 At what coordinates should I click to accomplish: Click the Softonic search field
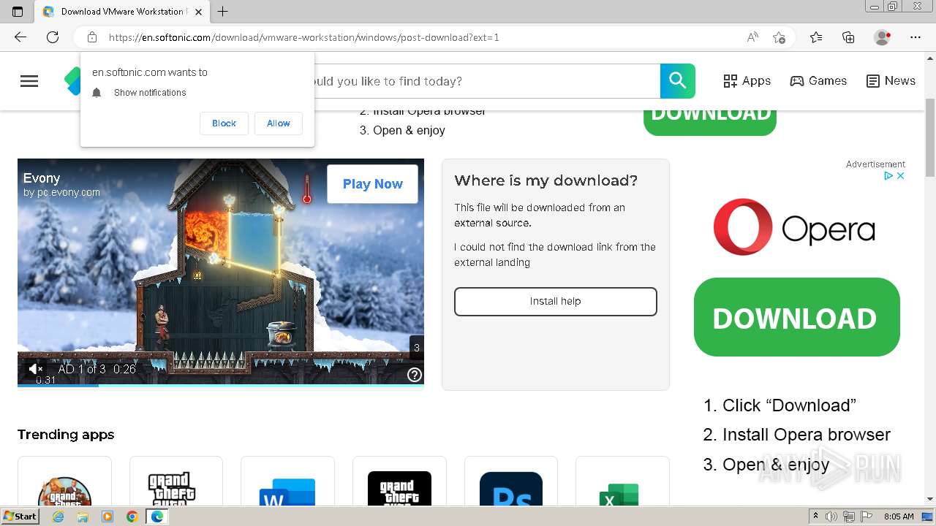(x=486, y=81)
